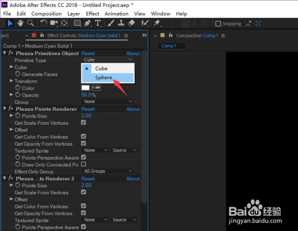Image resolution: width=298 pixels, height=231 pixels.
Task: Click the tan composition label swatch
Action: coord(162,35)
